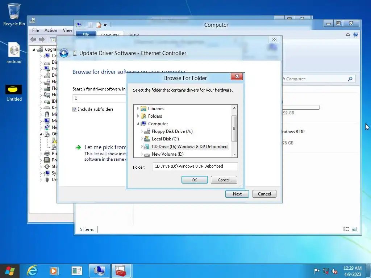The image size is (371, 278).
Task: Select android disc desktop icon
Action: coord(14,53)
